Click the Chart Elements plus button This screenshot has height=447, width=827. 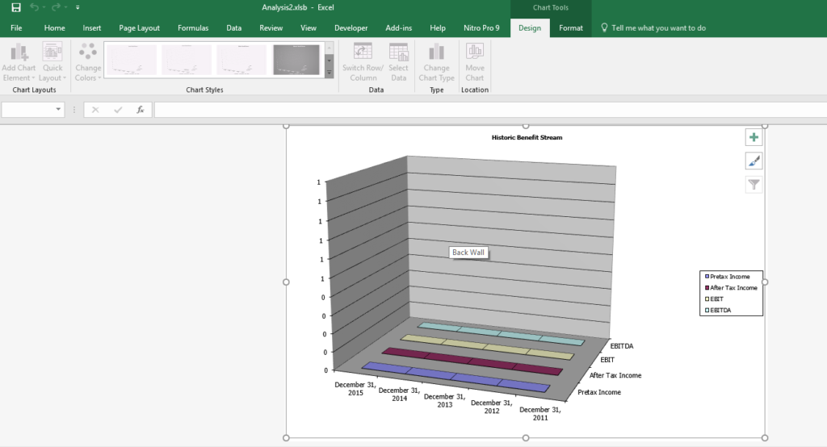click(x=754, y=138)
